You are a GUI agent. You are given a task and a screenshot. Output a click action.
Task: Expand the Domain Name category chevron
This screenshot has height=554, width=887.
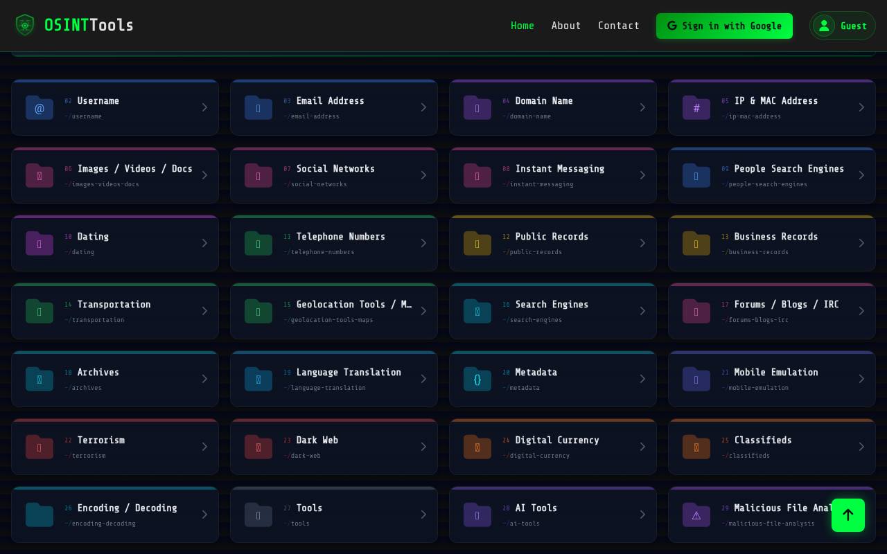[x=642, y=107]
